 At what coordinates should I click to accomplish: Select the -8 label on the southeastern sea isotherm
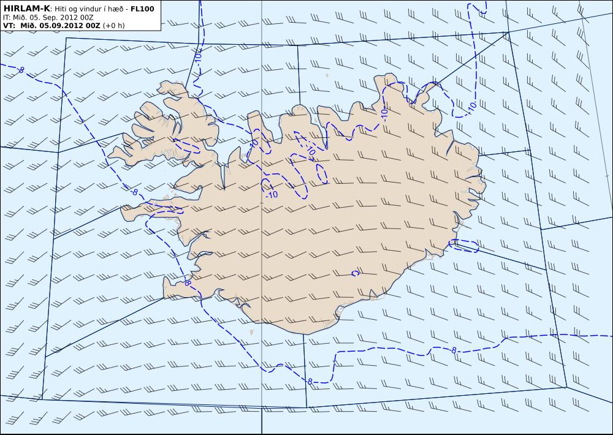pos(453,350)
